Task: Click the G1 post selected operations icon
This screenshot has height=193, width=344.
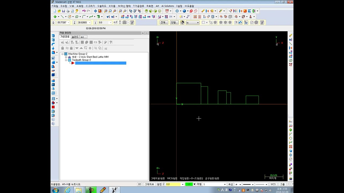Action: [95, 42]
